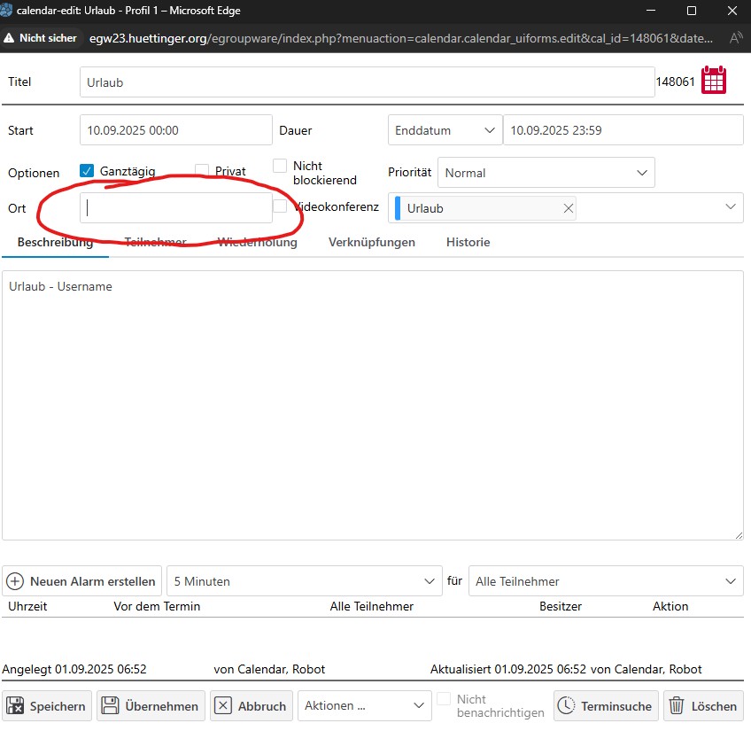Image resolution: width=751 pixels, height=731 pixels.
Task: Click the plus icon for new alarm
Action: tap(15, 581)
